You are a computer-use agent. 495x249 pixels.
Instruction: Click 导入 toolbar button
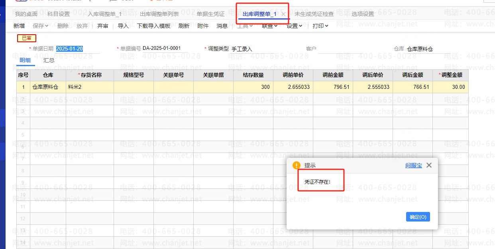point(123,26)
